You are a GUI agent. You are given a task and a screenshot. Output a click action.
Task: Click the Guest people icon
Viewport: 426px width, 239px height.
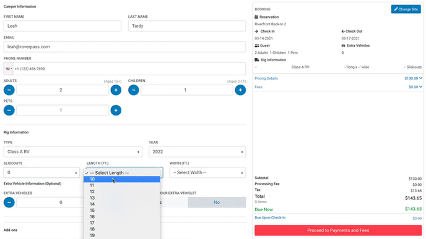257,46
